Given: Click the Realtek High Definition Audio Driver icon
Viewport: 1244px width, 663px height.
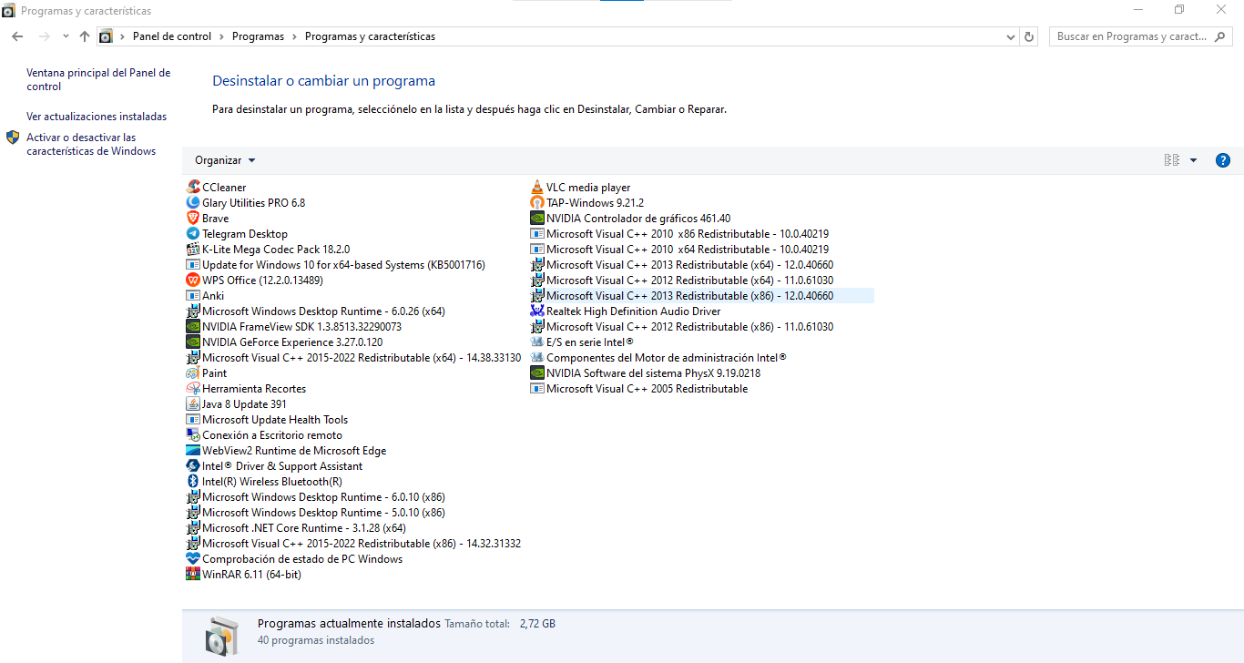Looking at the screenshot, I should [x=537, y=311].
